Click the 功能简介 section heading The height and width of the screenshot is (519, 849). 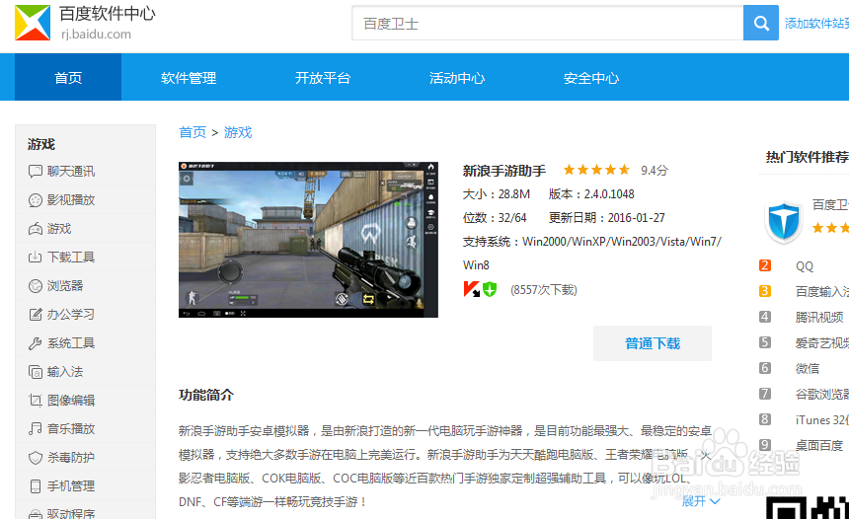(206, 395)
